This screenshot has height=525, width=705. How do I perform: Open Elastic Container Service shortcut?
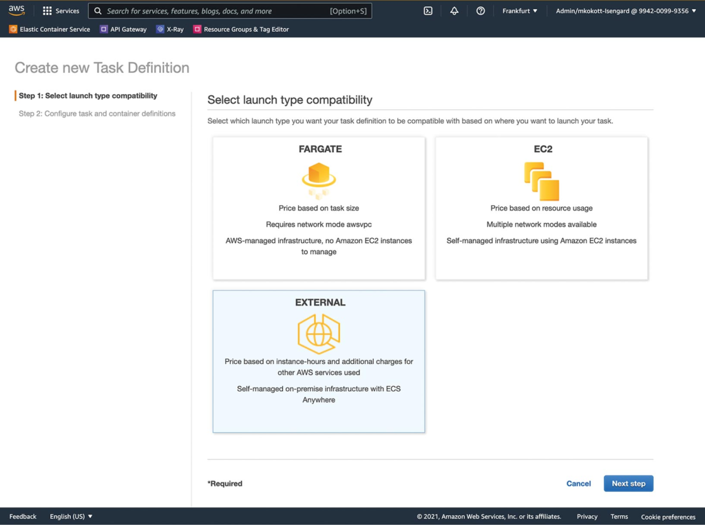pos(55,29)
